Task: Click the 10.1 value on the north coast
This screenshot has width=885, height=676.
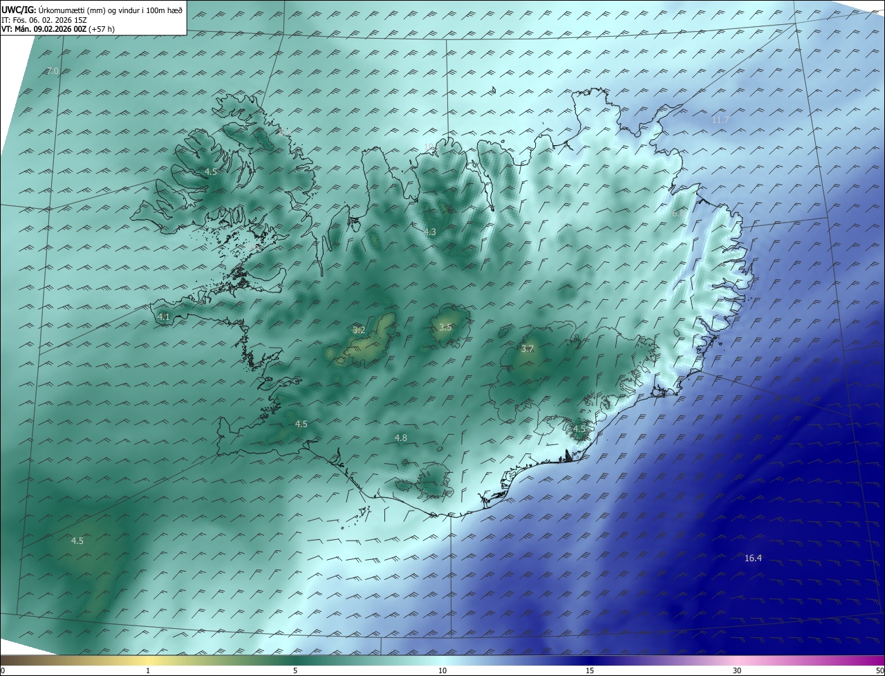Action: pyautogui.click(x=431, y=147)
